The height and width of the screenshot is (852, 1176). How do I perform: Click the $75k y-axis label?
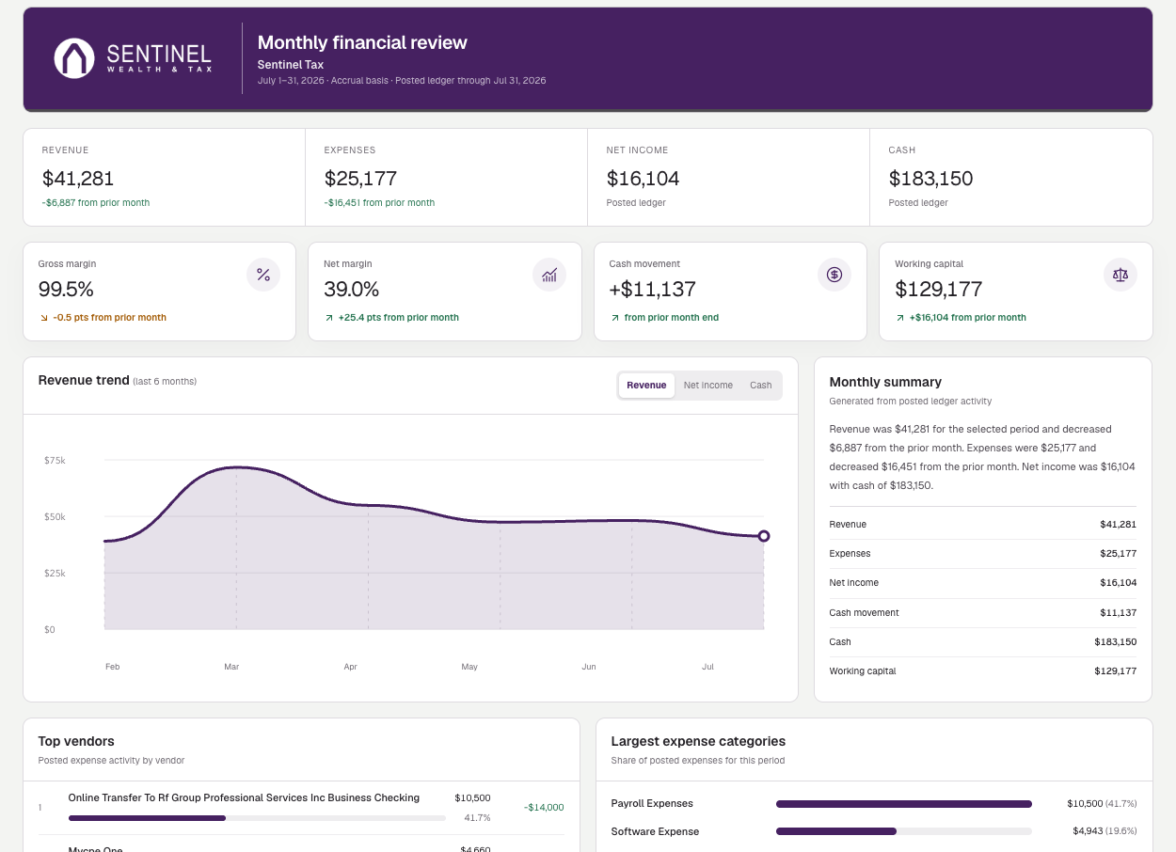point(55,461)
